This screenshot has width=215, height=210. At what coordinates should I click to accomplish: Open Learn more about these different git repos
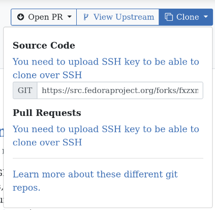click(95, 181)
